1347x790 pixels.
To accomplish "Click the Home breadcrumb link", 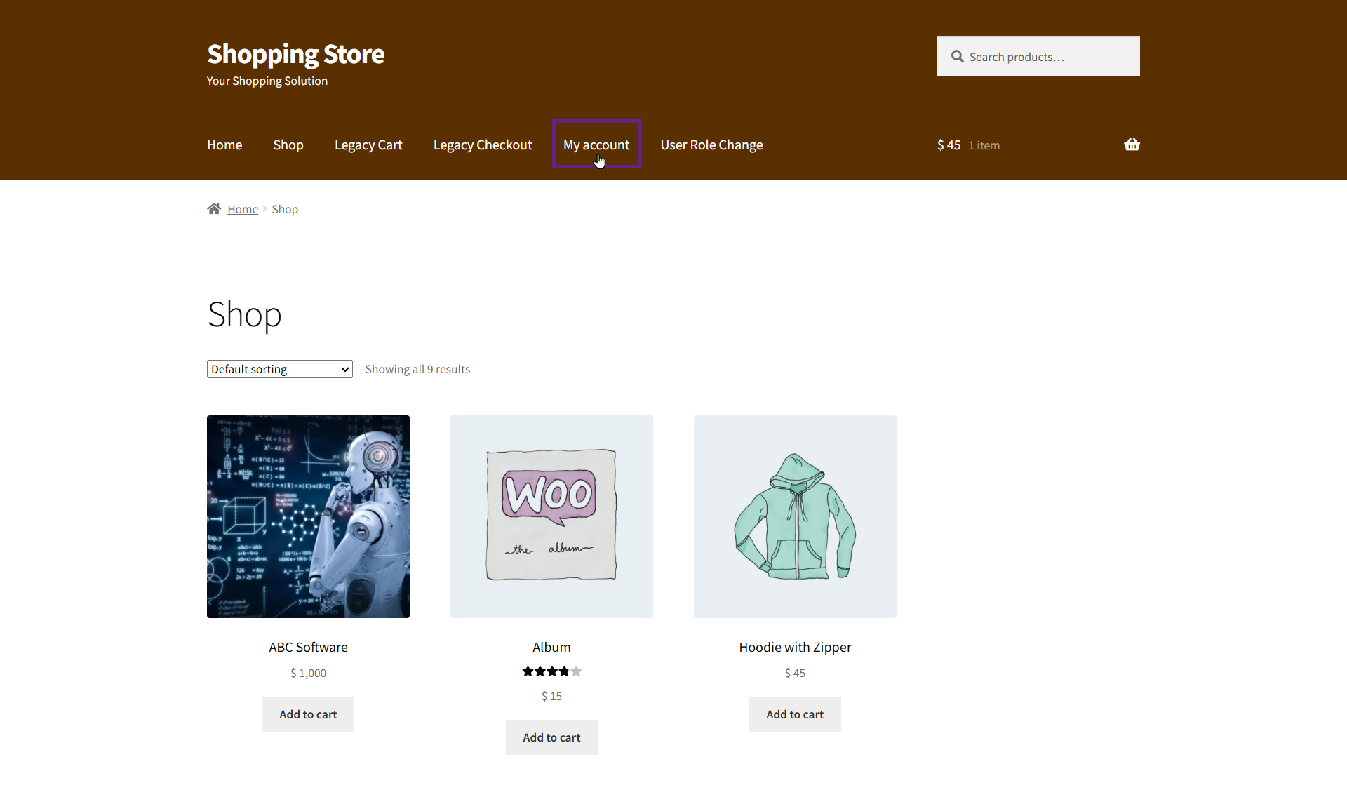I will coord(243,209).
